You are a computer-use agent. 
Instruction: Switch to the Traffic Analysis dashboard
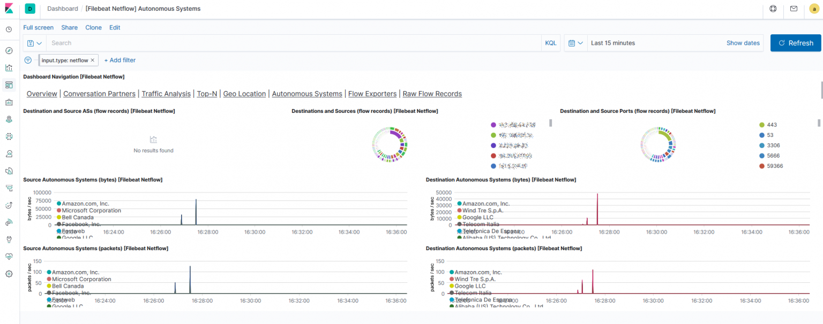(x=166, y=94)
